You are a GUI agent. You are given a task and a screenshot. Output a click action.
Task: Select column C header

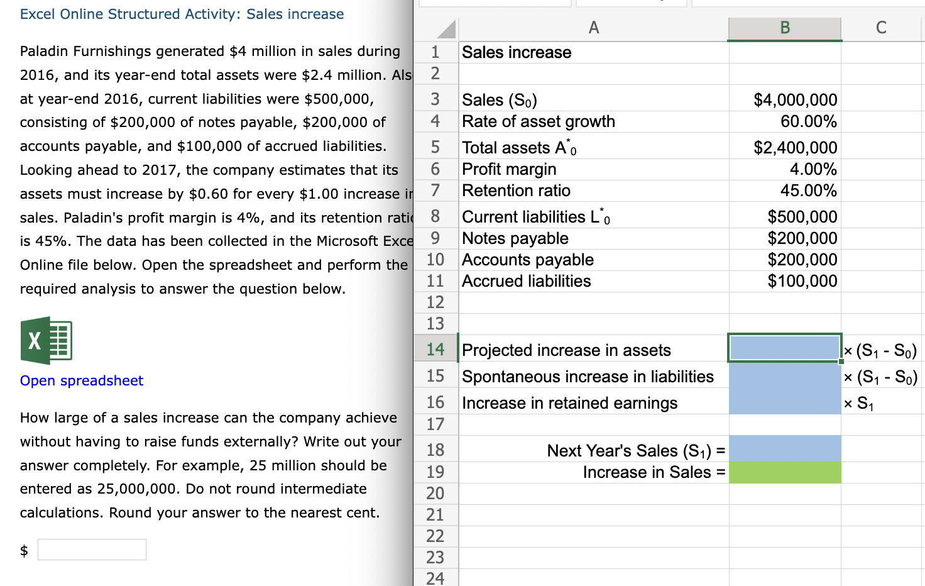pyautogui.click(x=882, y=28)
